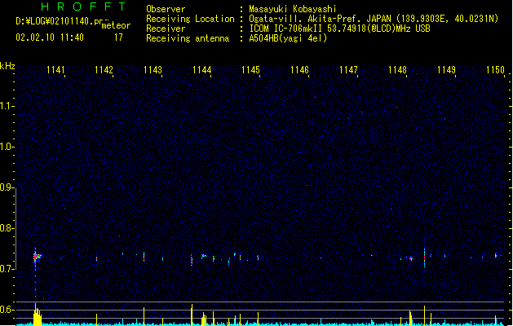Click the Receiving Location label

(x=190, y=19)
